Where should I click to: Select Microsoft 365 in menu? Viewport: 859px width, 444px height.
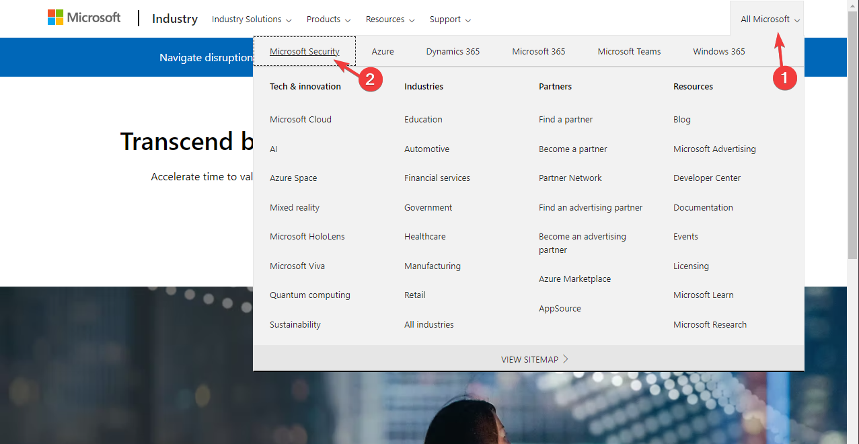(x=539, y=51)
